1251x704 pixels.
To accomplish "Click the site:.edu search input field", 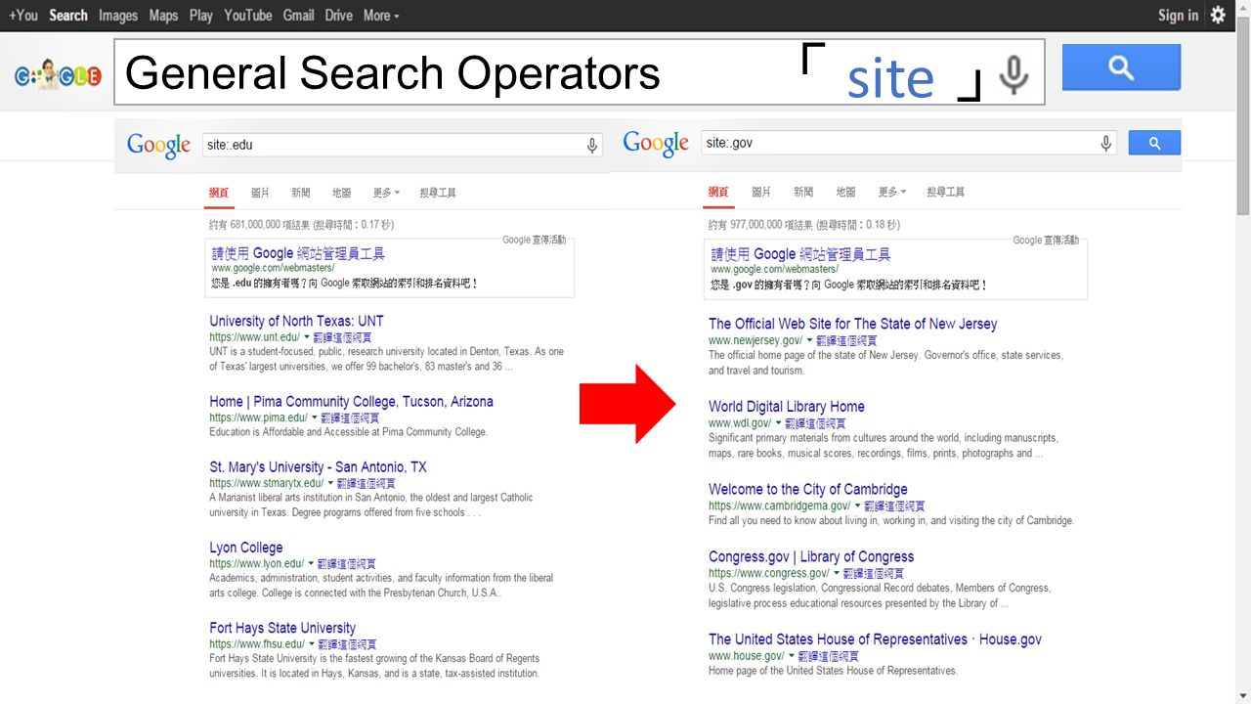I will click(392, 145).
